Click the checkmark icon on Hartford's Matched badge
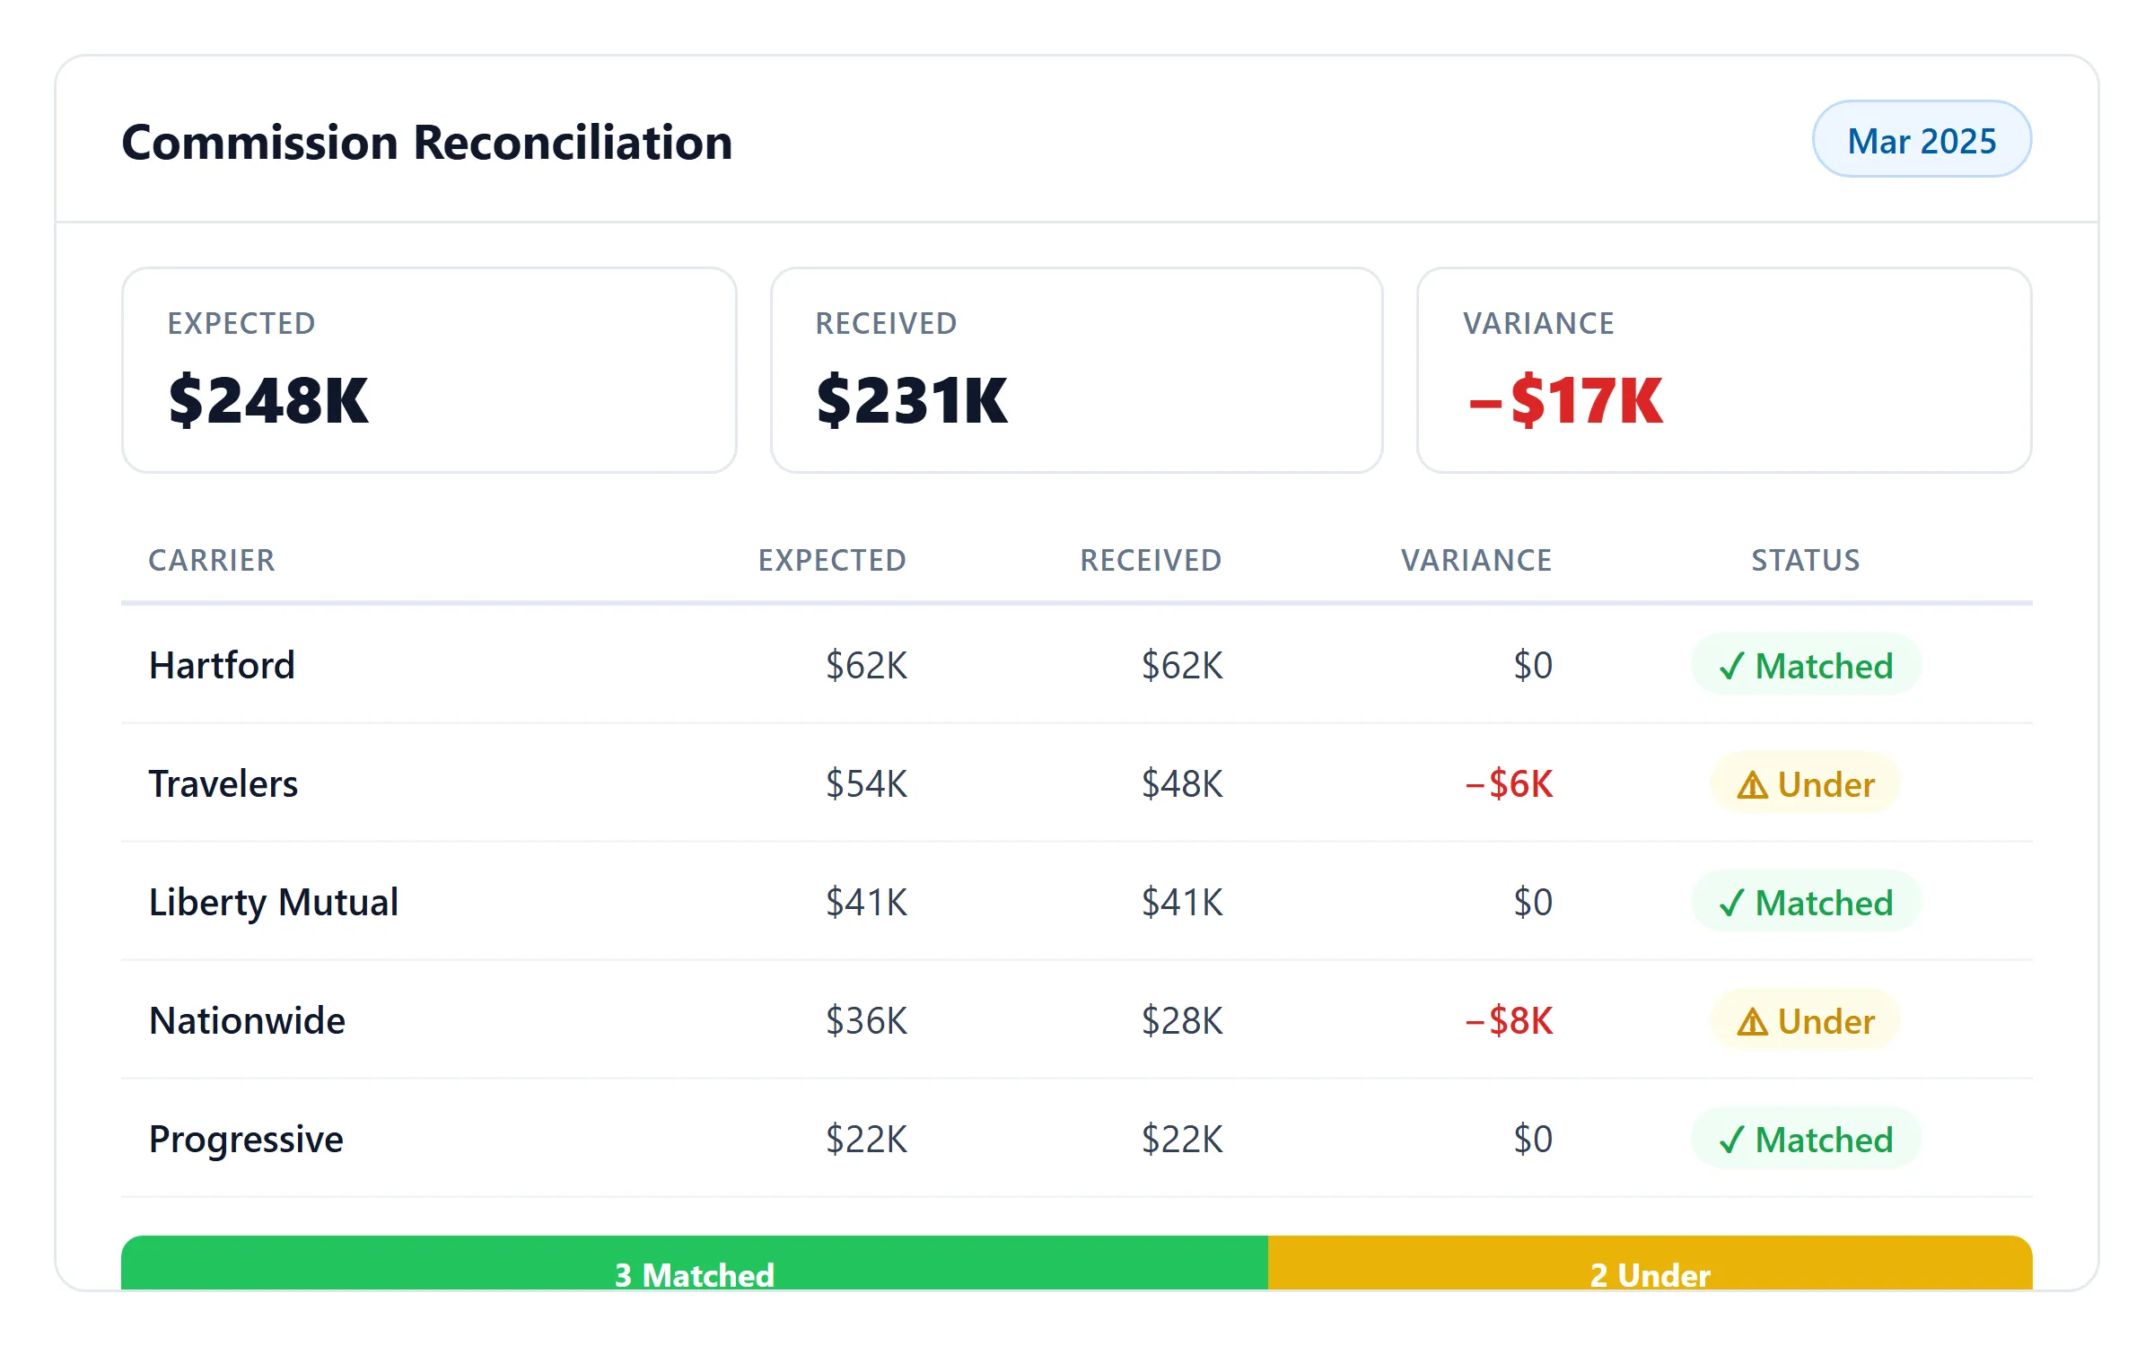This screenshot has width=2154, height=1346. click(x=1731, y=665)
